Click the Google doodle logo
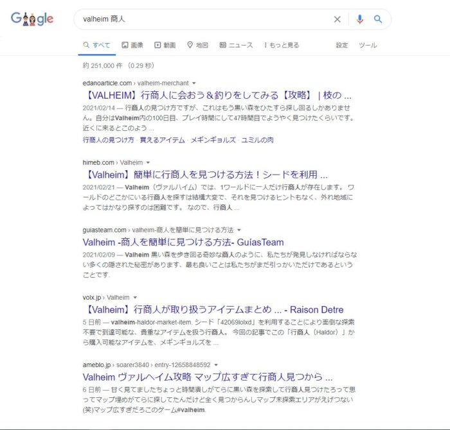The height and width of the screenshot is (430, 450). coord(32,19)
